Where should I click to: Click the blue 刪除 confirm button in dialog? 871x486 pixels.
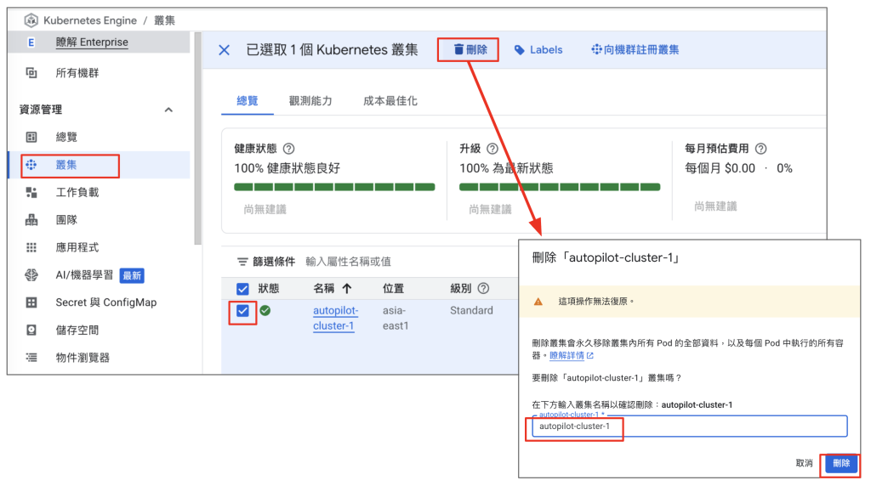coord(840,463)
